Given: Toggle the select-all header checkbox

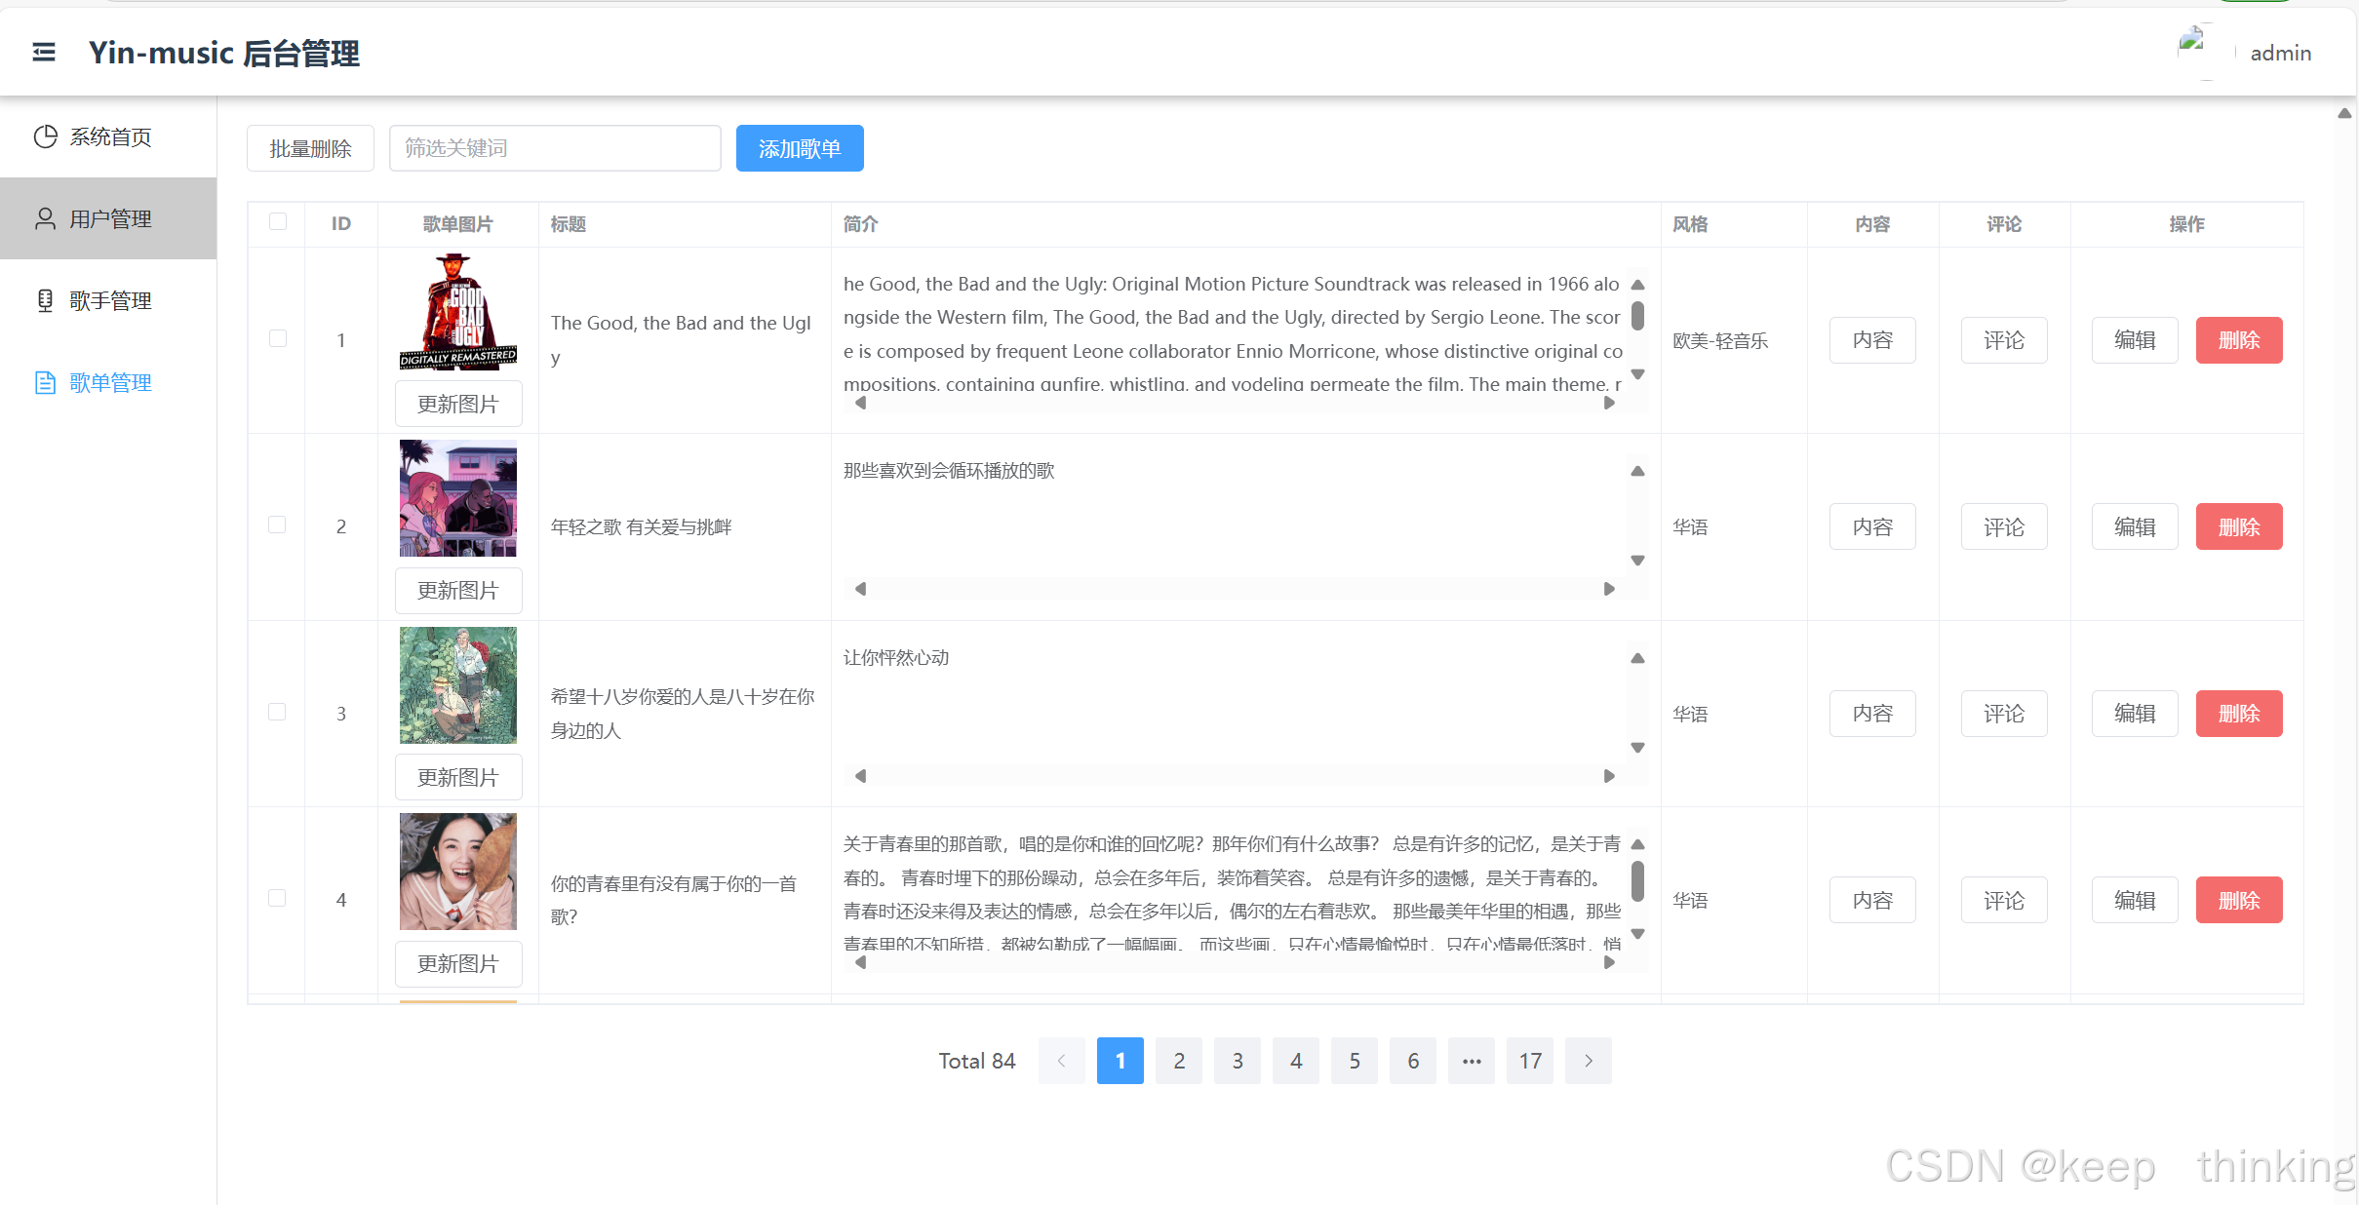Looking at the screenshot, I should click(x=278, y=222).
